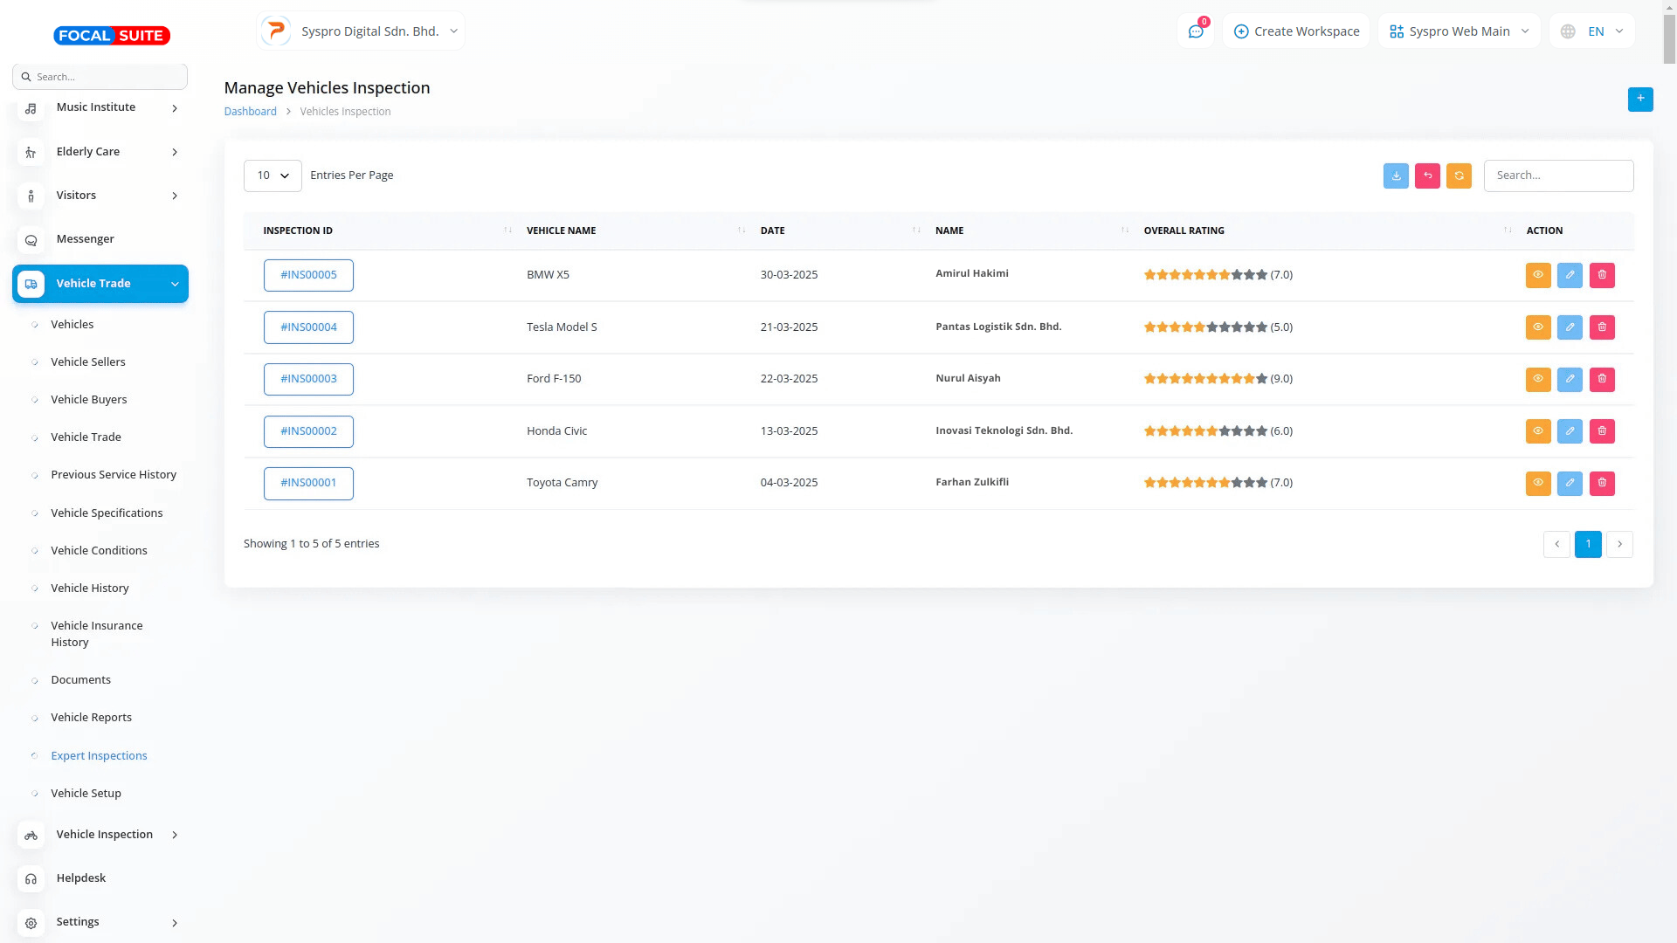The image size is (1677, 943).
Task: Open inspection #INS00003 link
Action: click(x=308, y=379)
